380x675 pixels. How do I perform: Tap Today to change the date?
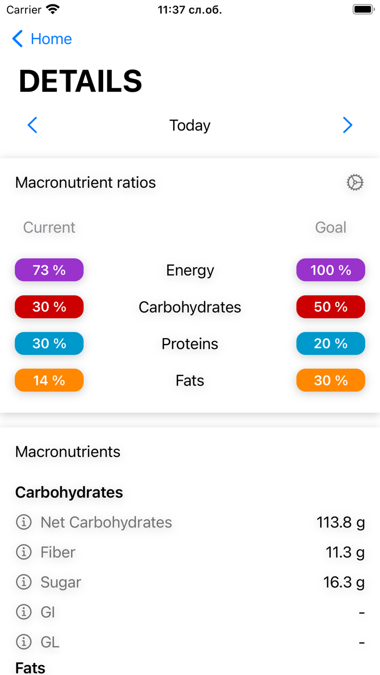(189, 125)
